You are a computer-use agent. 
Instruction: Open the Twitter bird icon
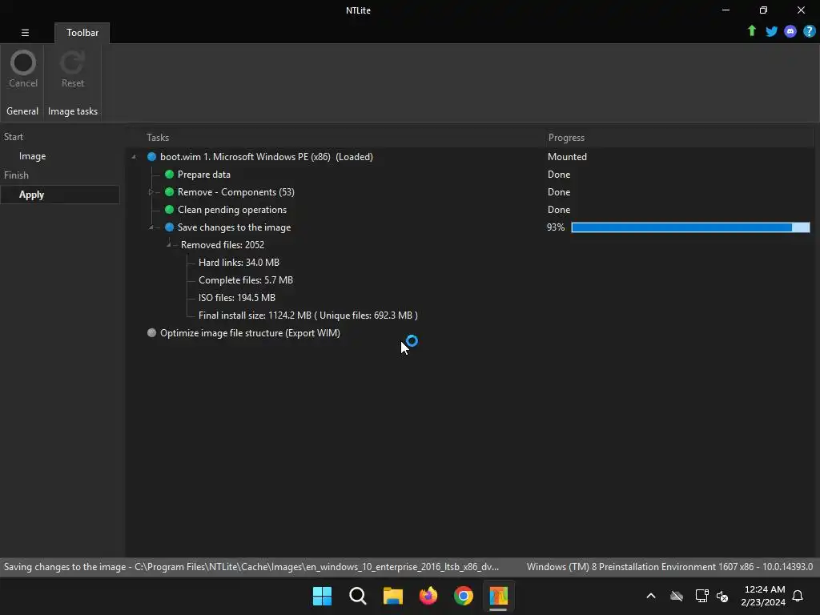pyautogui.click(x=771, y=31)
